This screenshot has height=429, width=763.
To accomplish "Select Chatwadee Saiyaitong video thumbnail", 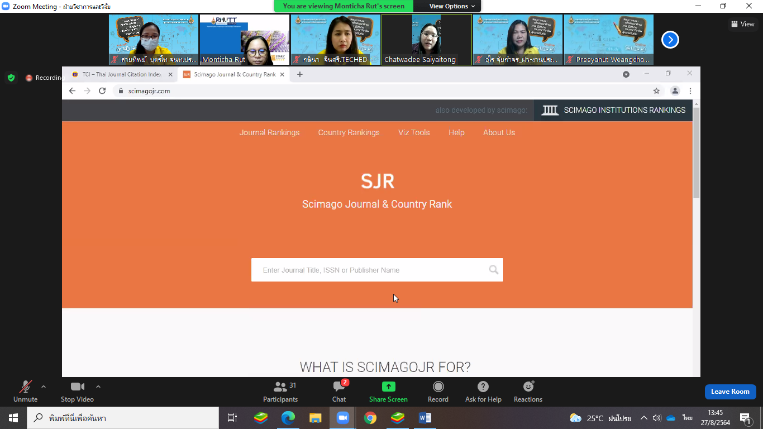I will pos(427,40).
